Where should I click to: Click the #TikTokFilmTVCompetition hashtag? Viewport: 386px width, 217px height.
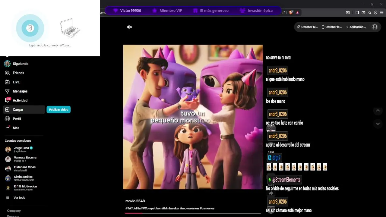click(144, 208)
